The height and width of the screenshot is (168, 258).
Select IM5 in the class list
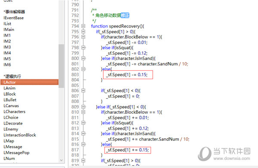click(7, 59)
